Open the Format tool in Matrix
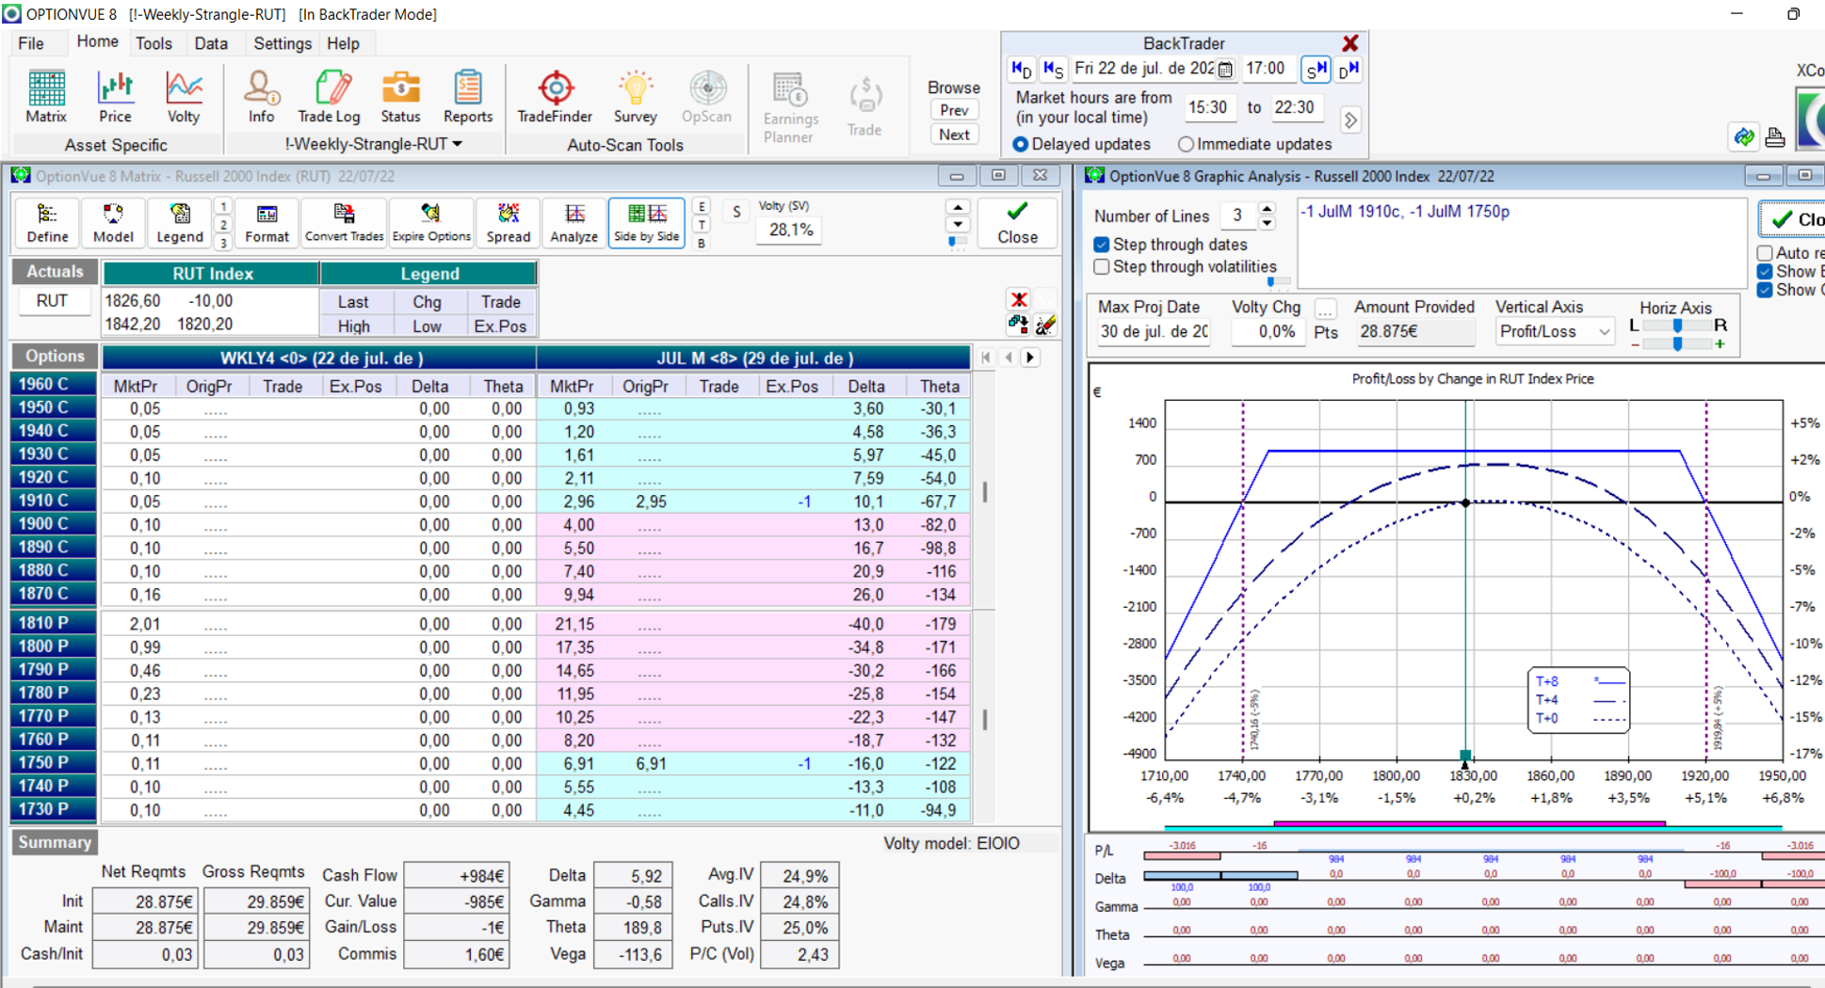 coord(266,223)
